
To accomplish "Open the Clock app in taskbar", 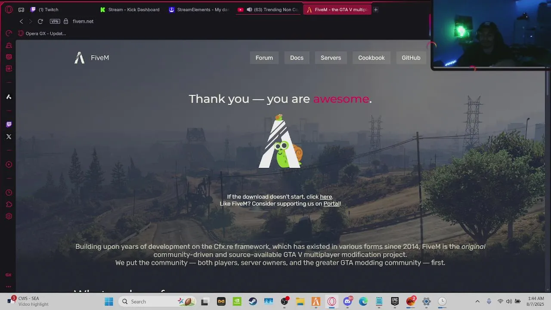I will tap(442, 301).
